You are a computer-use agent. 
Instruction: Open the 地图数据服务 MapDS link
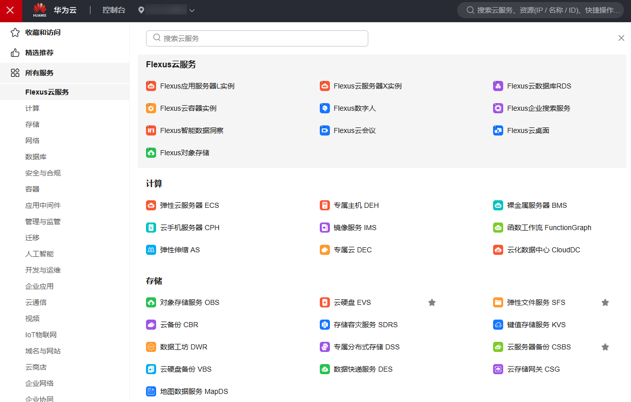tap(195, 391)
